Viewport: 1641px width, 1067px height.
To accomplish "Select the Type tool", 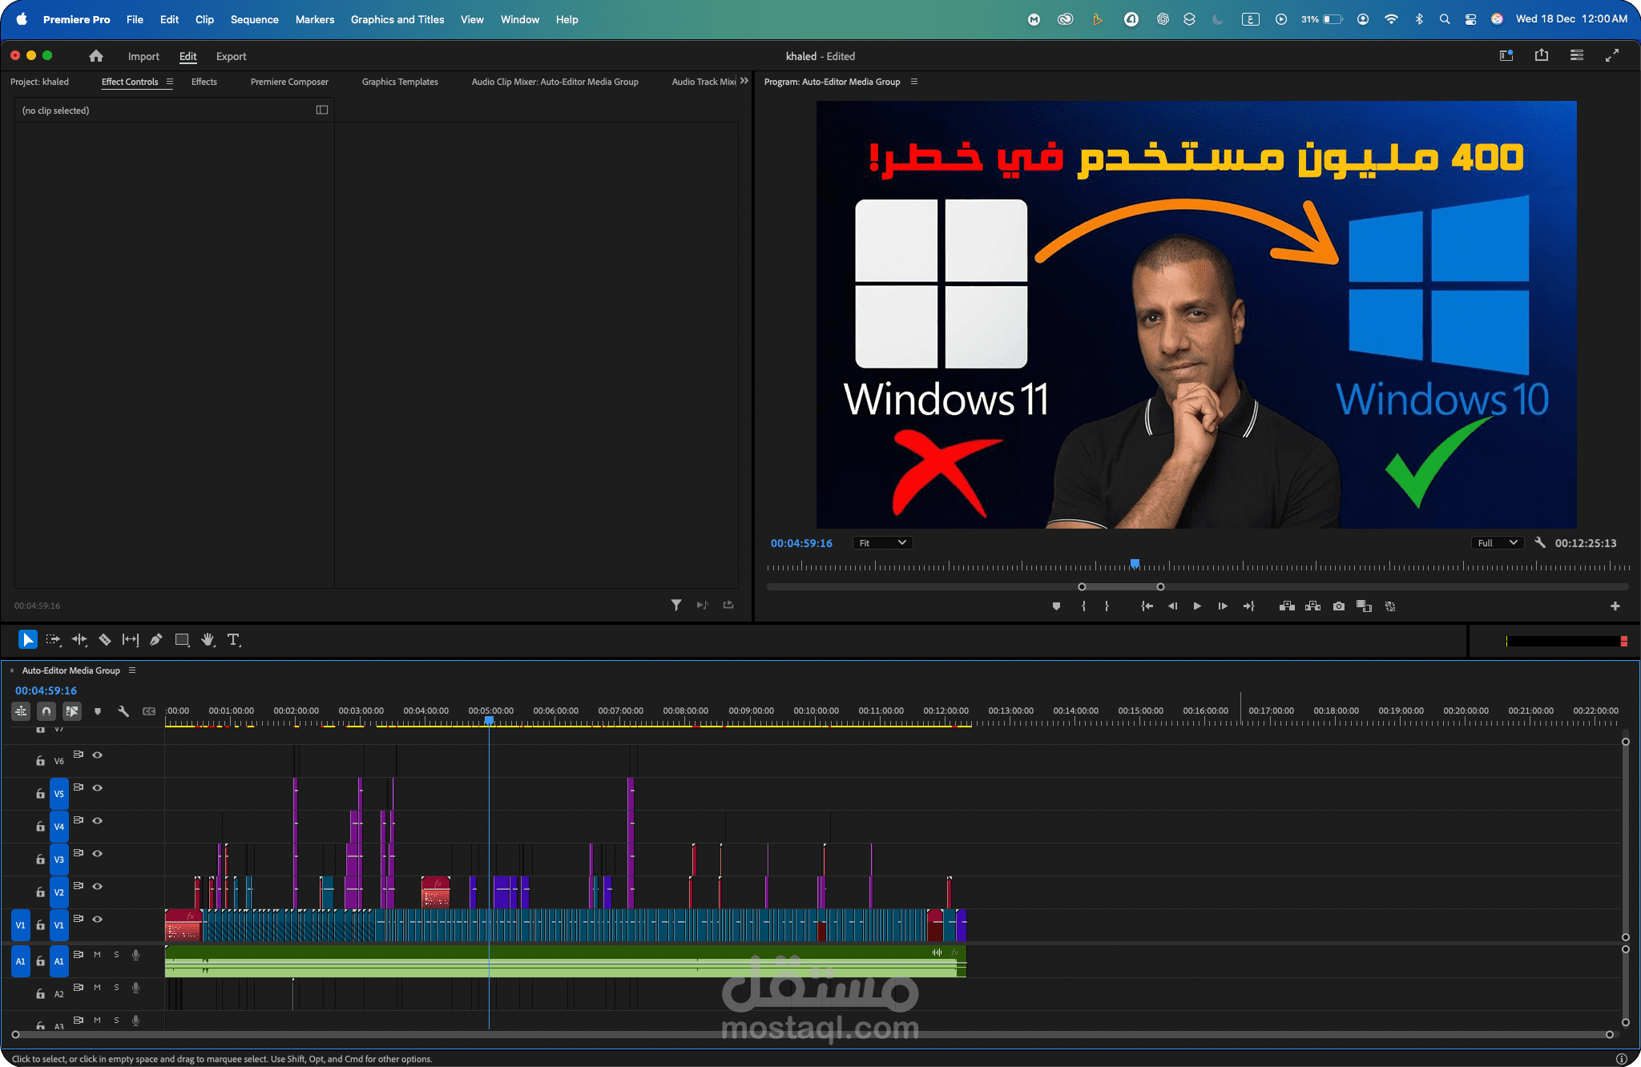I will (x=233, y=639).
